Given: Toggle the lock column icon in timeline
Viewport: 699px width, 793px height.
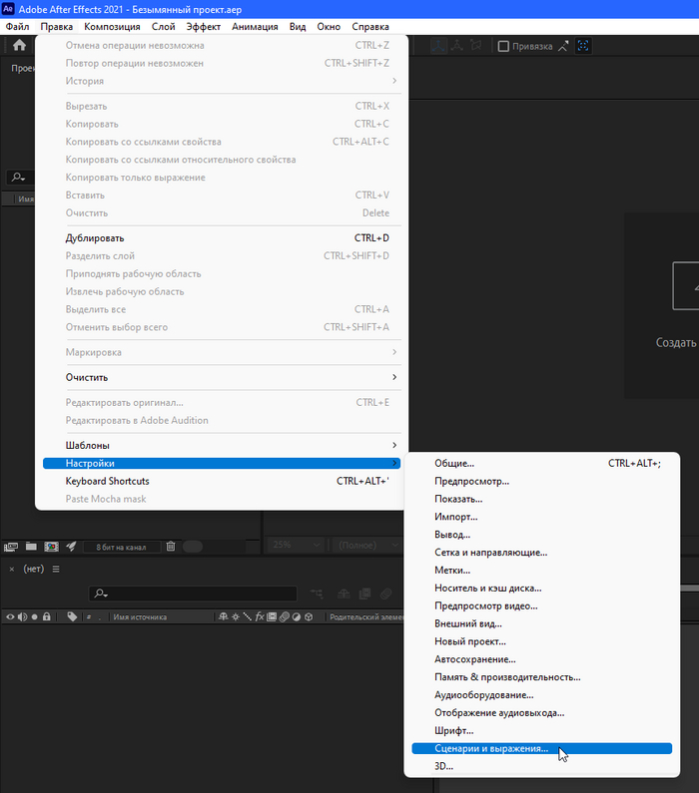Looking at the screenshot, I should tap(47, 617).
